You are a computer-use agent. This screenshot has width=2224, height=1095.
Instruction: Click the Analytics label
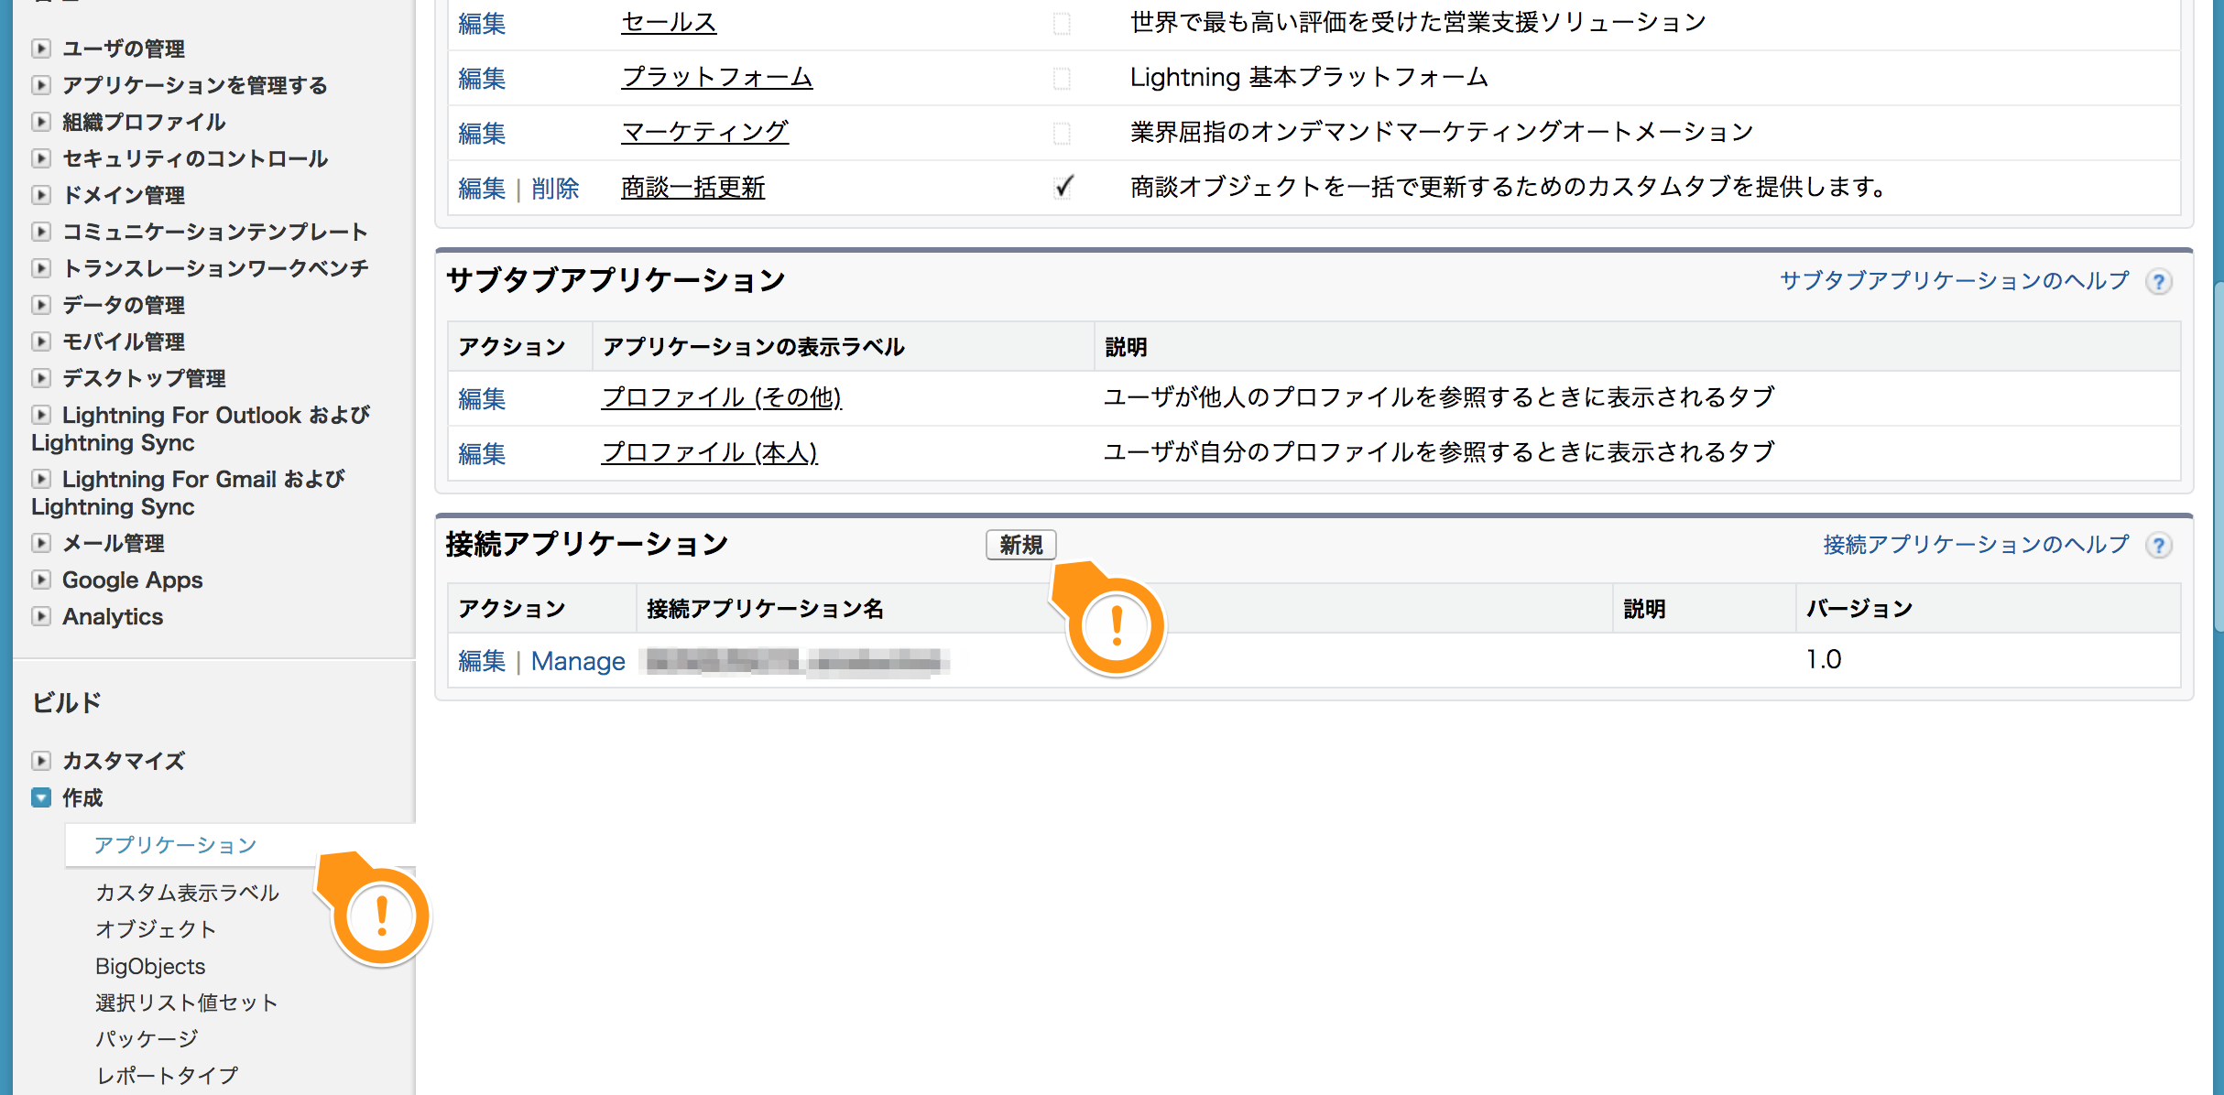point(113,616)
